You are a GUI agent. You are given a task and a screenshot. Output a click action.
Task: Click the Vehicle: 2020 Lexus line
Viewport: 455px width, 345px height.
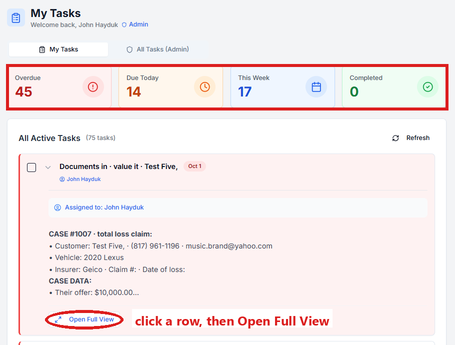[x=86, y=257]
